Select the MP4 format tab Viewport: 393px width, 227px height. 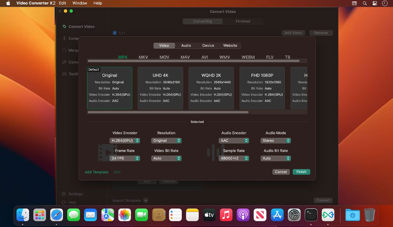tap(123, 57)
